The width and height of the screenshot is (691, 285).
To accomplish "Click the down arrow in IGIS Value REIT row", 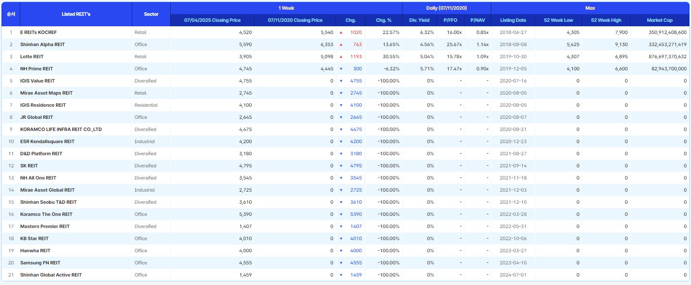I will [x=341, y=81].
